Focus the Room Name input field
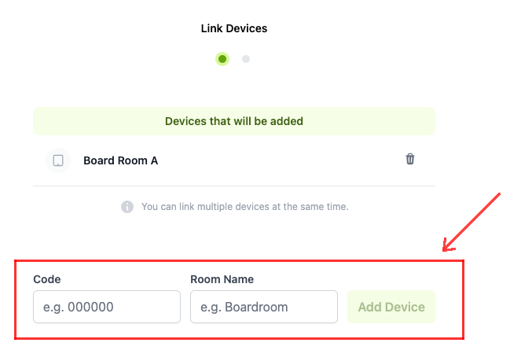 264,307
